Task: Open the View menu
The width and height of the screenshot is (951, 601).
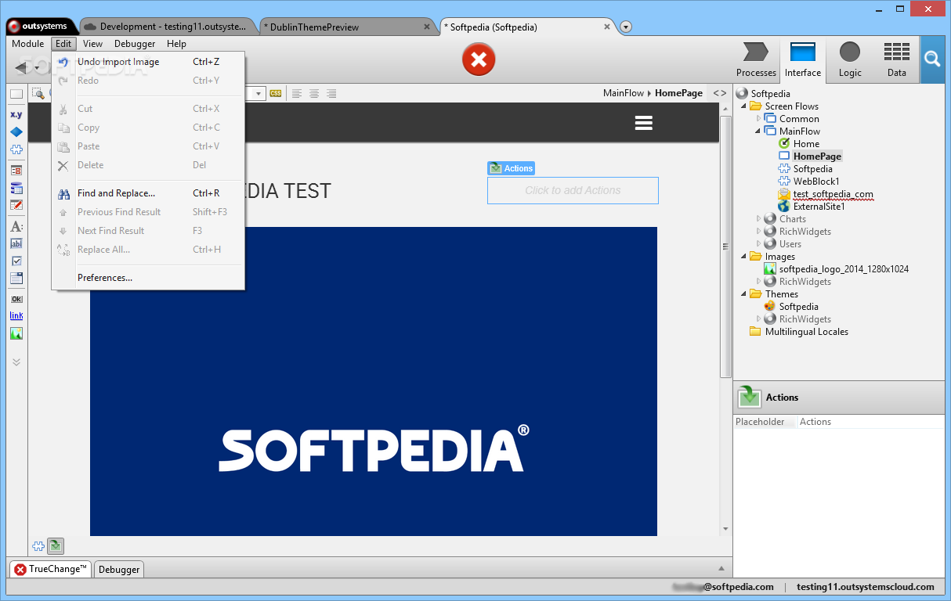Action: tap(92, 44)
